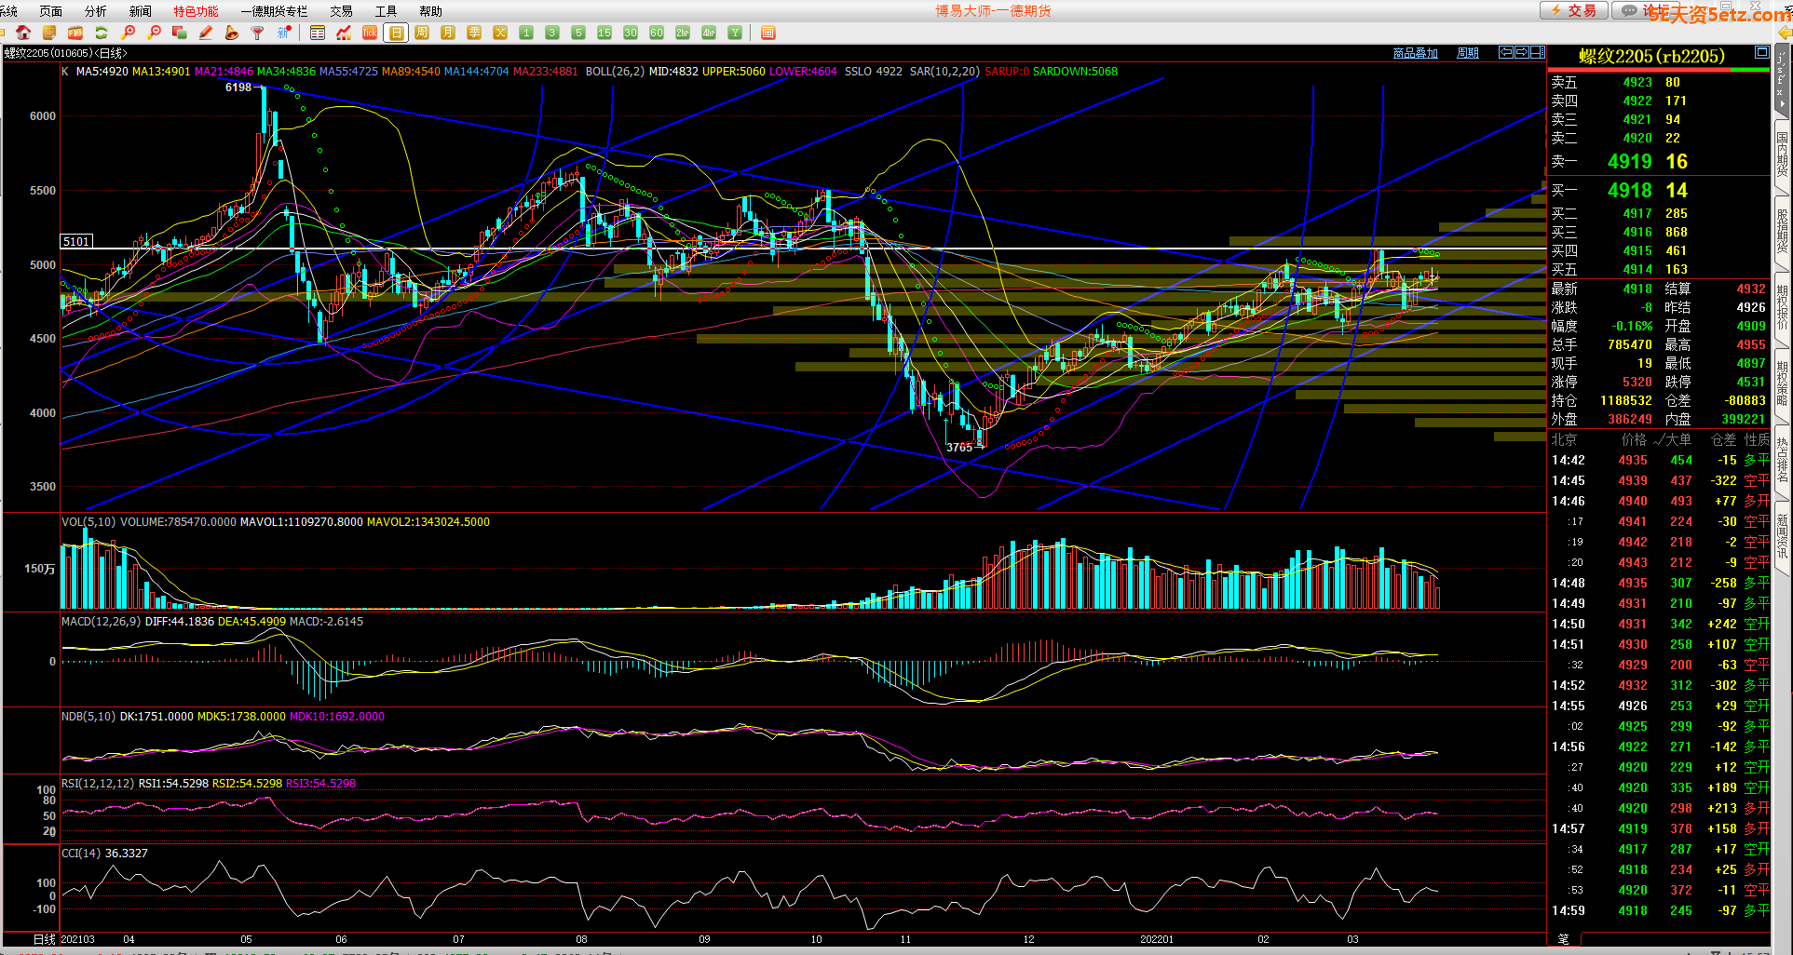Open the 特色功能 menu

click(196, 11)
